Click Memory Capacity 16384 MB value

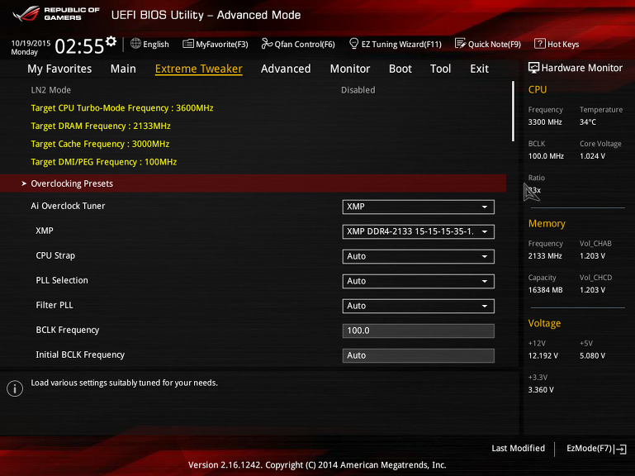546,290
